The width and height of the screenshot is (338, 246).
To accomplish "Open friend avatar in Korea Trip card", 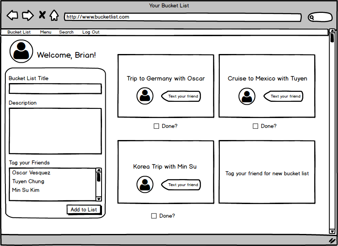I will click(x=145, y=184).
